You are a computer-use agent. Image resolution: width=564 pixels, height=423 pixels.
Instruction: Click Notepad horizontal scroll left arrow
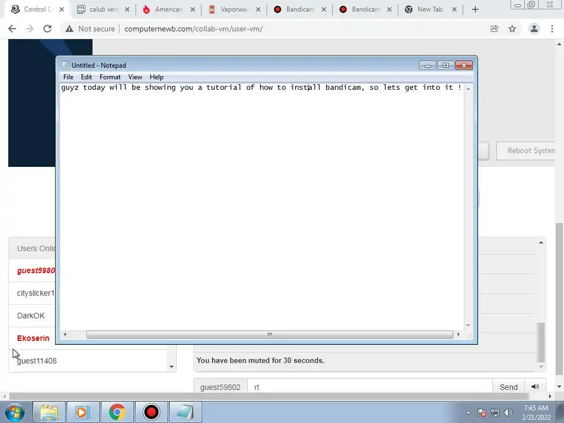point(65,334)
